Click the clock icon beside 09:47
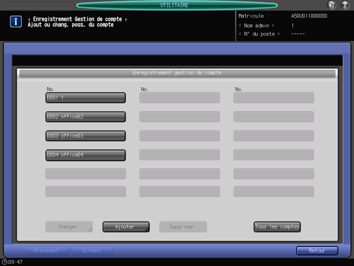 pyautogui.click(x=5, y=262)
